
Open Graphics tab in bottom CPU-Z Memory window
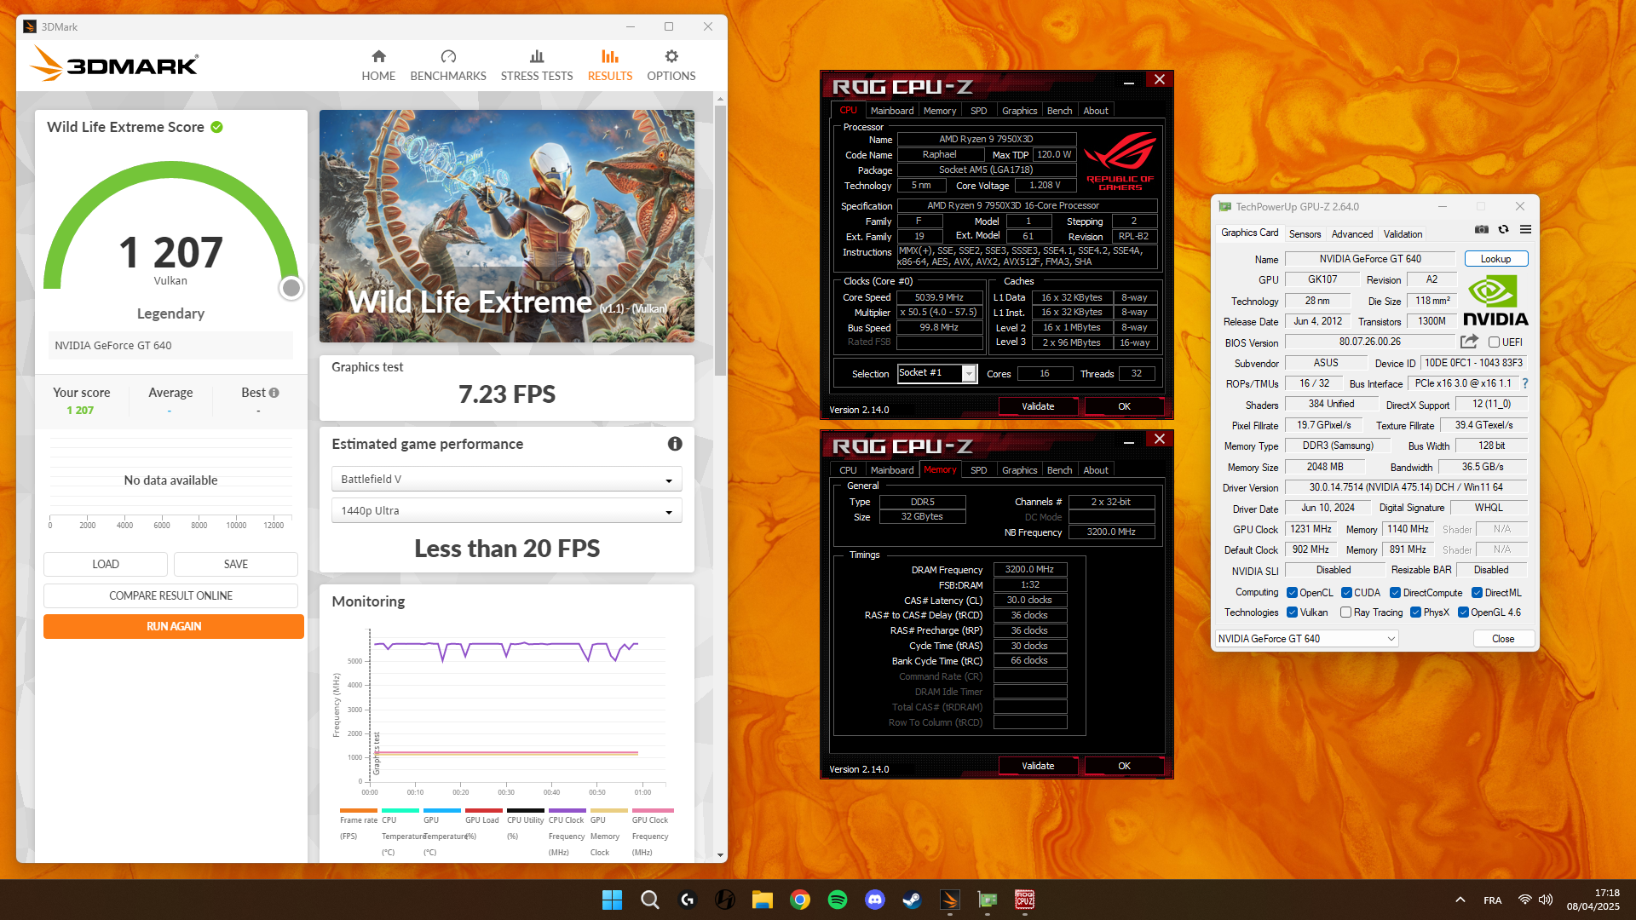coord(1019,470)
